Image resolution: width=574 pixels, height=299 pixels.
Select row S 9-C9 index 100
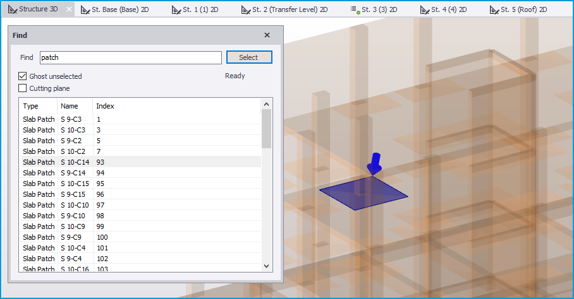tap(140, 237)
